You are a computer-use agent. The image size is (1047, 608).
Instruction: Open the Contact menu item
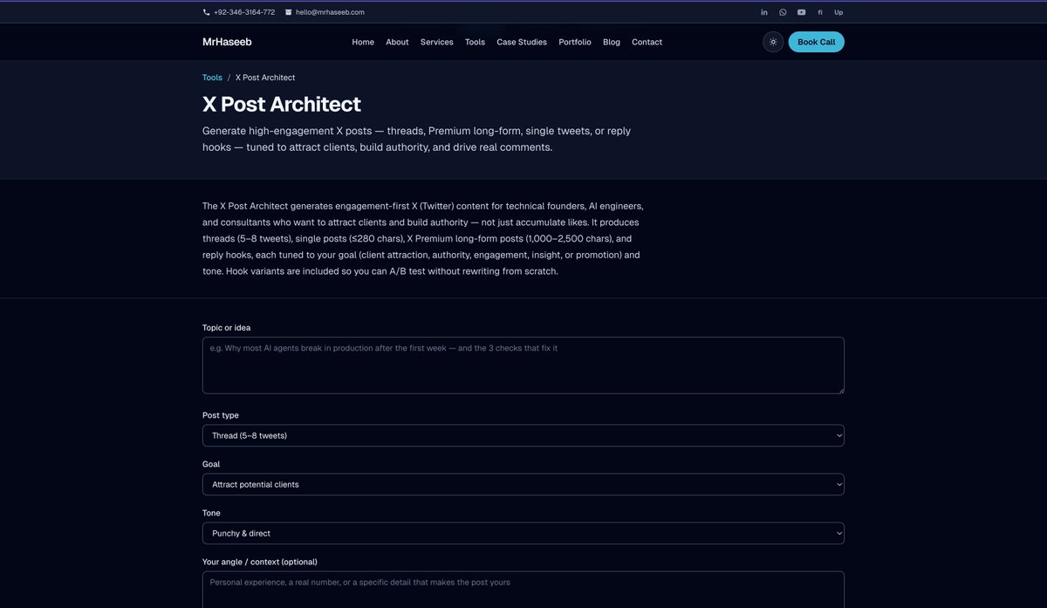click(x=647, y=42)
